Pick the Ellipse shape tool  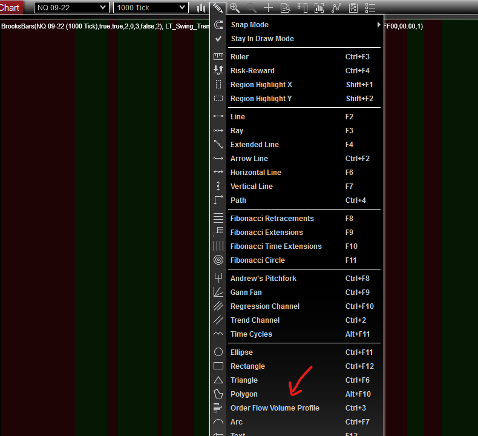pyautogui.click(x=296, y=352)
